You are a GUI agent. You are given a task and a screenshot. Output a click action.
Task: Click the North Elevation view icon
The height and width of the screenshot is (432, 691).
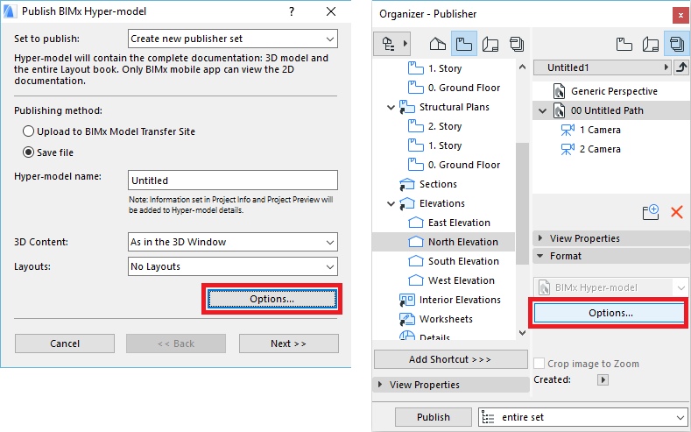click(x=416, y=243)
